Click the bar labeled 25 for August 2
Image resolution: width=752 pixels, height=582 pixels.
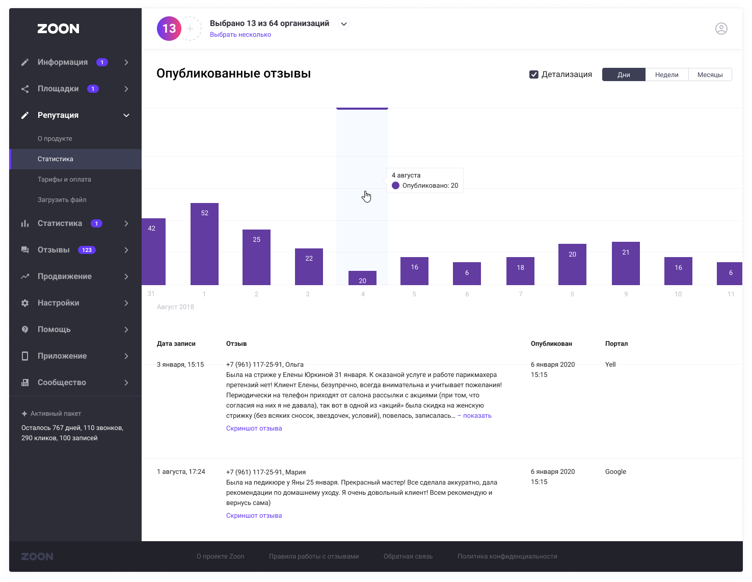[x=256, y=257]
